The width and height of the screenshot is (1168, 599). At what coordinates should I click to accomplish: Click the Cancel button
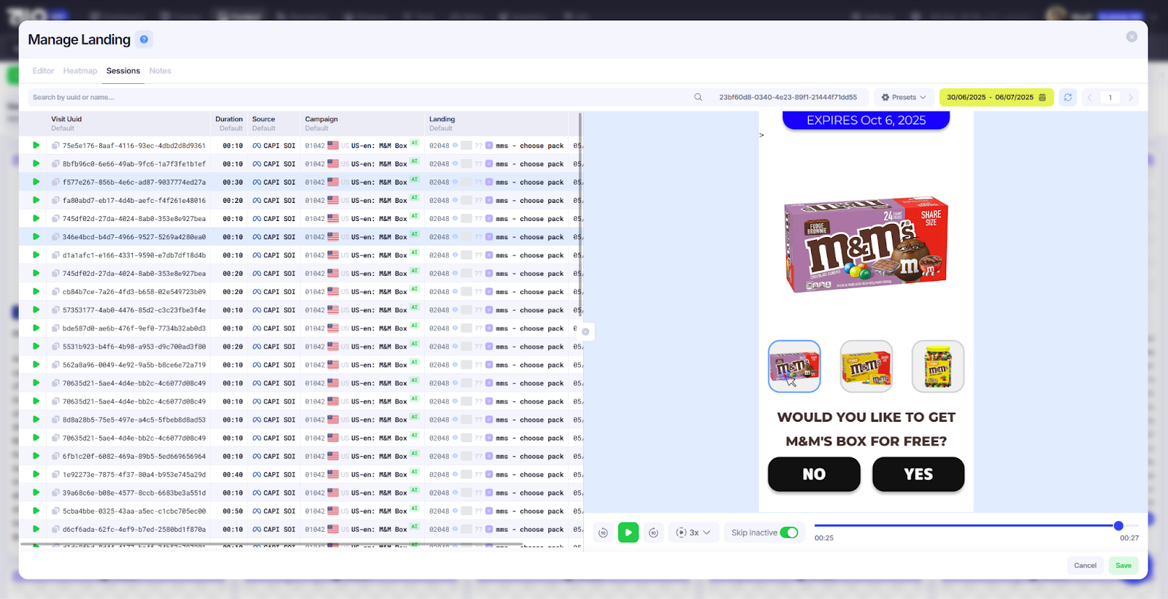[x=1085, y=565]
